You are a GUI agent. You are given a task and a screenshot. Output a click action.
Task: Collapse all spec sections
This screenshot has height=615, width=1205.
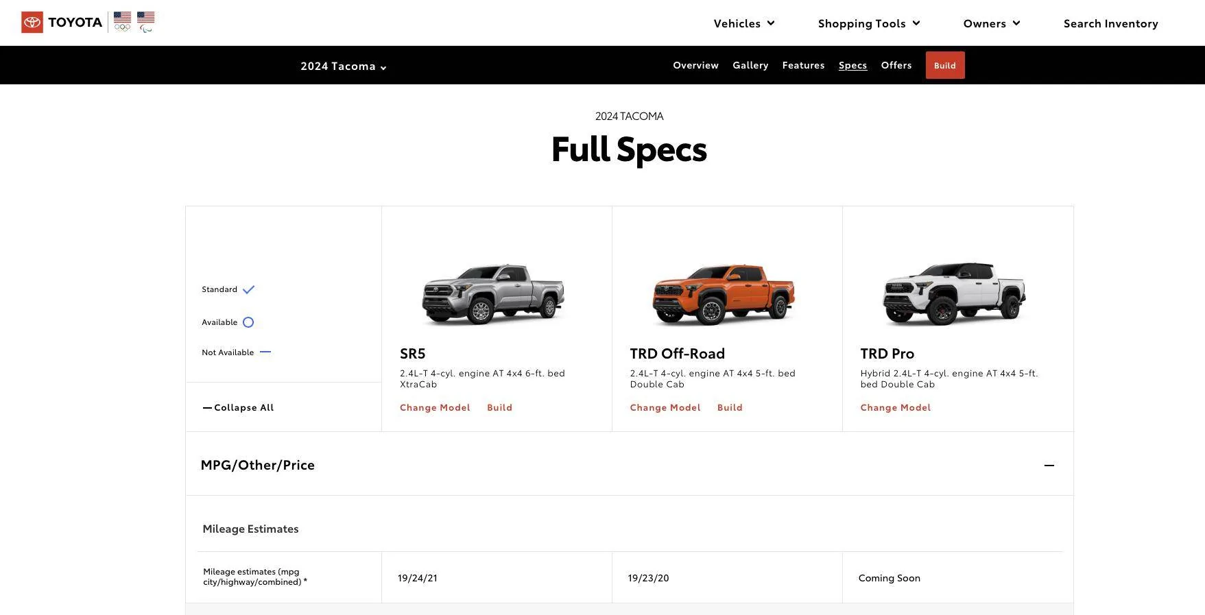pyautogui.click(x=238, y=407)
